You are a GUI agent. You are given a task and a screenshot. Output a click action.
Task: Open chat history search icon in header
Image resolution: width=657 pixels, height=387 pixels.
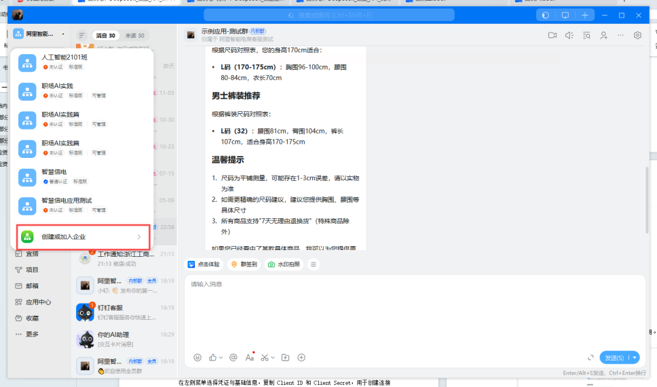586,35
